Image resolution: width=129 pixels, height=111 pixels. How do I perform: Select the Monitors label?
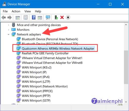[23, 30]
